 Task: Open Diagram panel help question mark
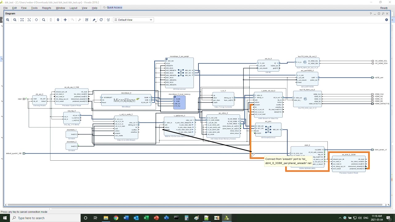(x=371, y=14)
